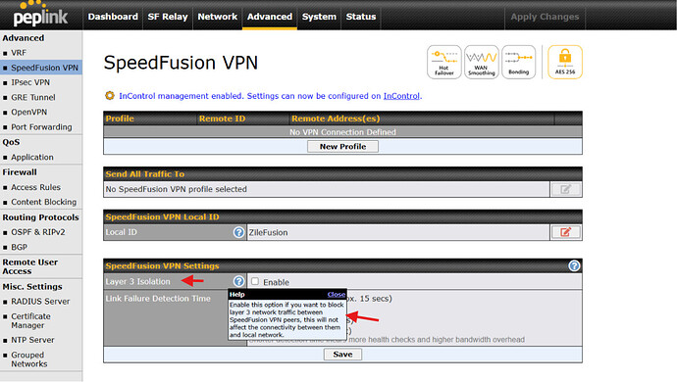
Task: Switch to the Network tab
Action: 217,17
